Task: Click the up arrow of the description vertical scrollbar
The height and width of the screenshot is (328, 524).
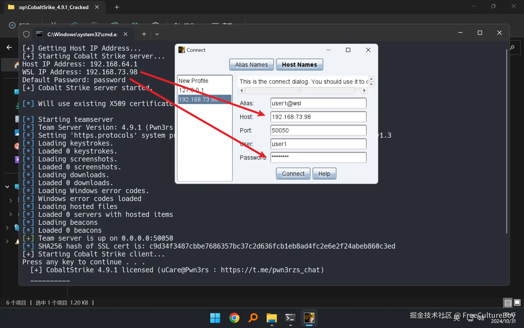Action: tap(371, 79)
